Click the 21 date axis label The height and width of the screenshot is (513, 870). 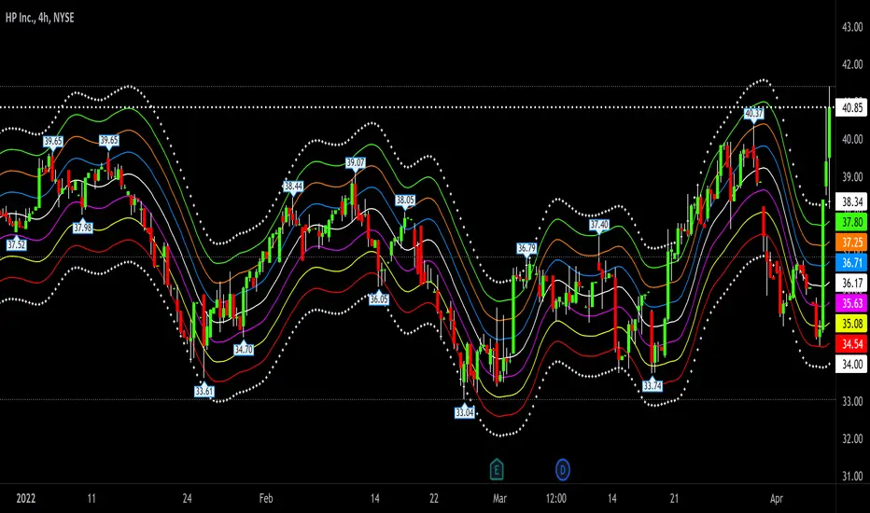point(674,498)
